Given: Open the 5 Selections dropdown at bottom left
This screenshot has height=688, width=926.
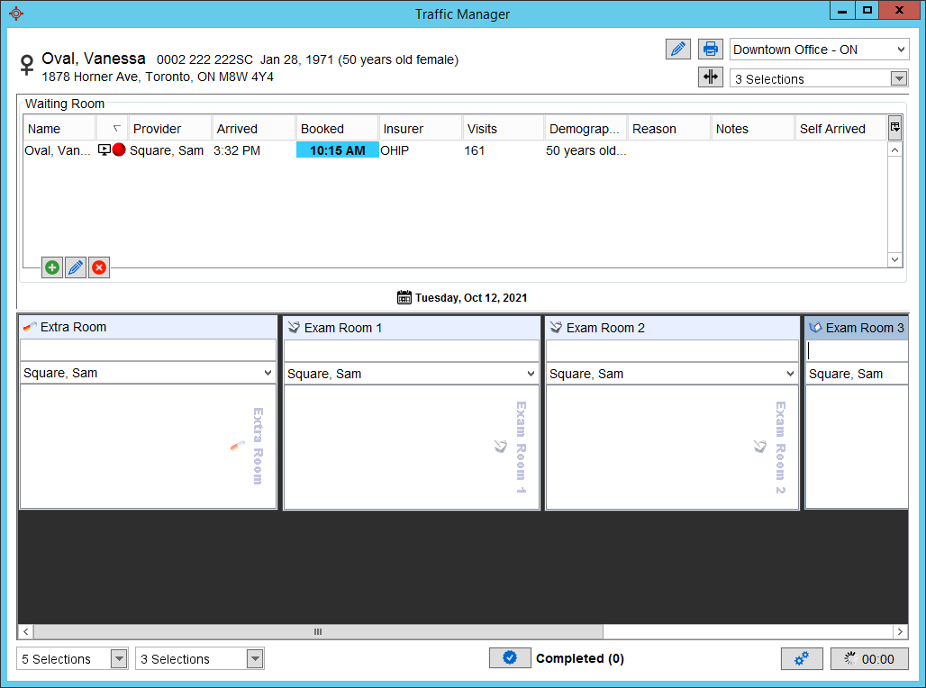Looking at the screenshot, I should pyautogui.click(x=71, y=658).
